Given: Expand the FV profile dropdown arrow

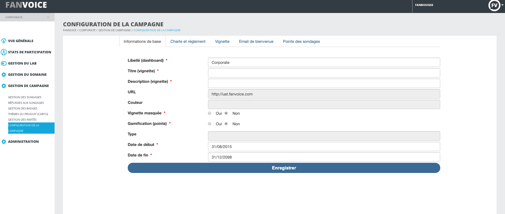Looking at the screenshot, I should click(x=502, y=6).
